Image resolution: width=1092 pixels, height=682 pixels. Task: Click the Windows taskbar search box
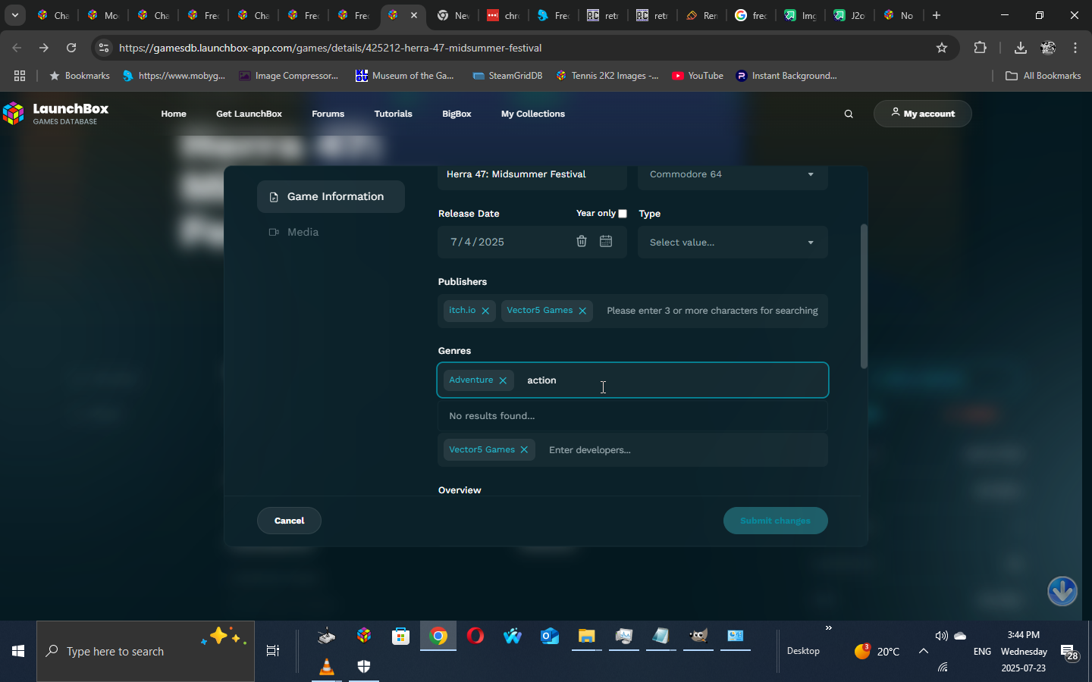(146, 651)
